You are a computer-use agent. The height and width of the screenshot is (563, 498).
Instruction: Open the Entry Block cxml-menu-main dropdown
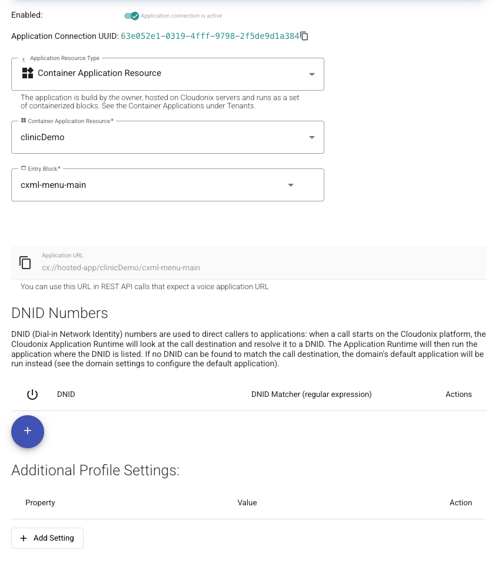(x=290, y=185)
